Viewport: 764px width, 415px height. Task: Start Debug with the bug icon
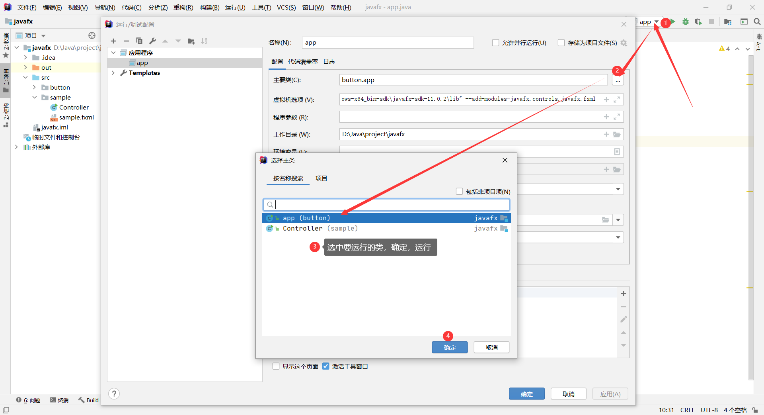(x=686, y=22)
